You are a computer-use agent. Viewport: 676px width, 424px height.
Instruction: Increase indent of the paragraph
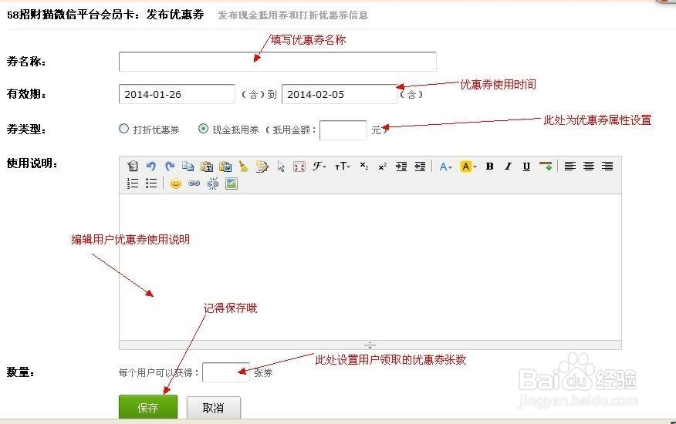pos(401,166)
